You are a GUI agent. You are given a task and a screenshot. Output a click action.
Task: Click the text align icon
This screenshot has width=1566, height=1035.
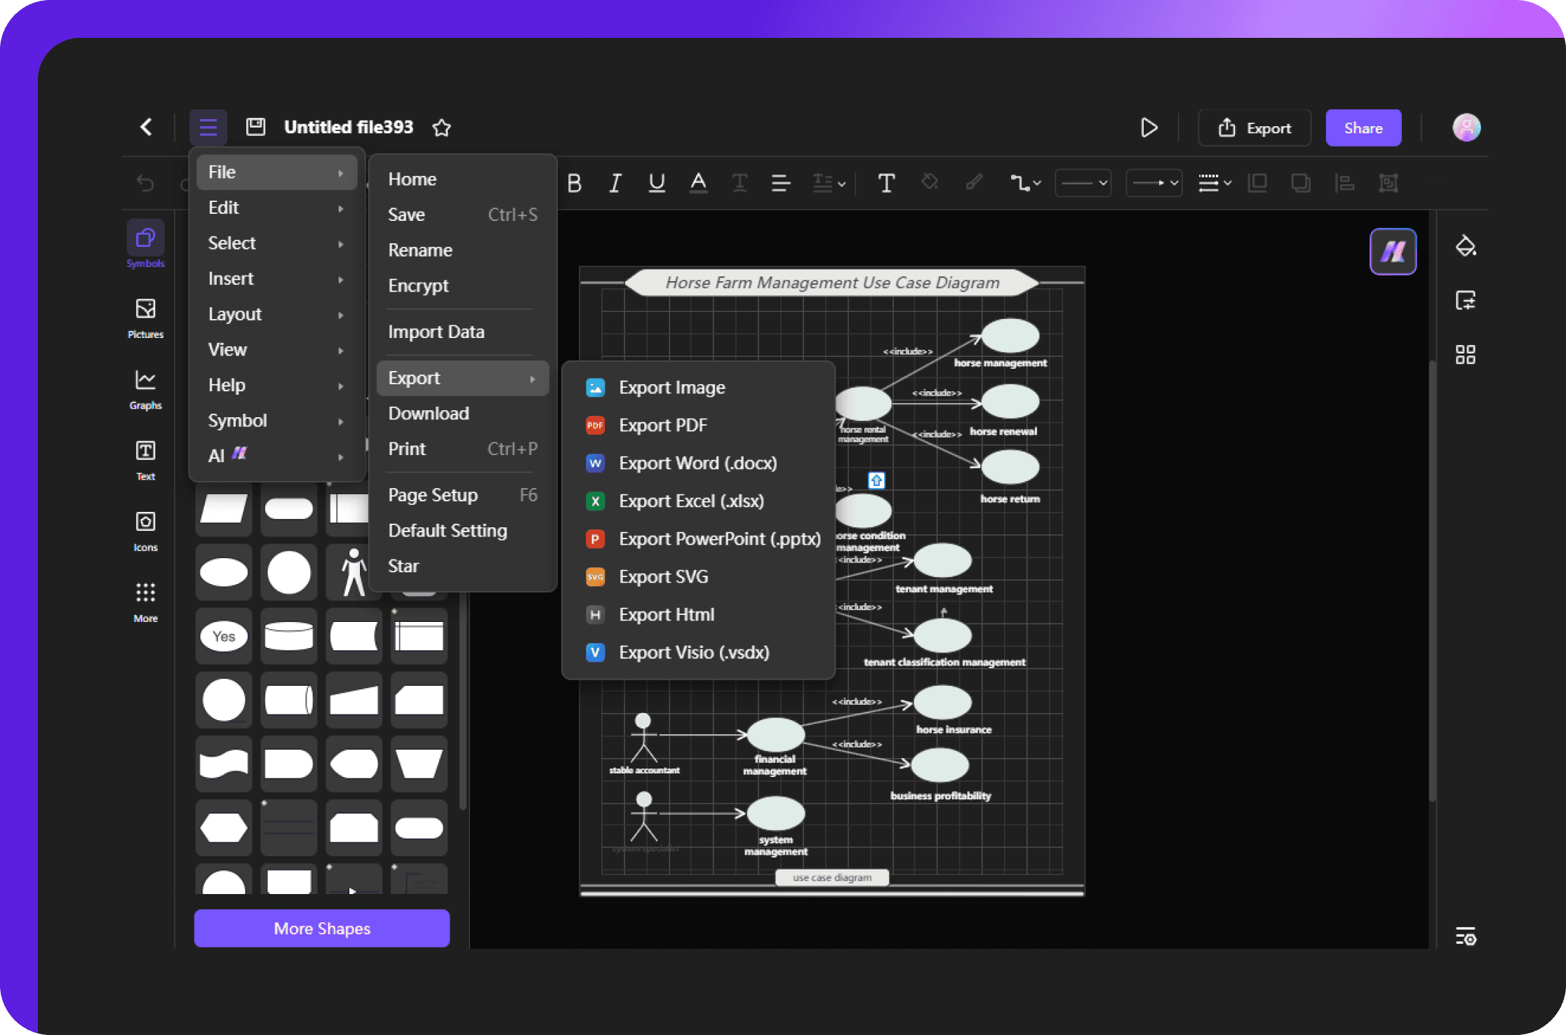tap(781, 183)
